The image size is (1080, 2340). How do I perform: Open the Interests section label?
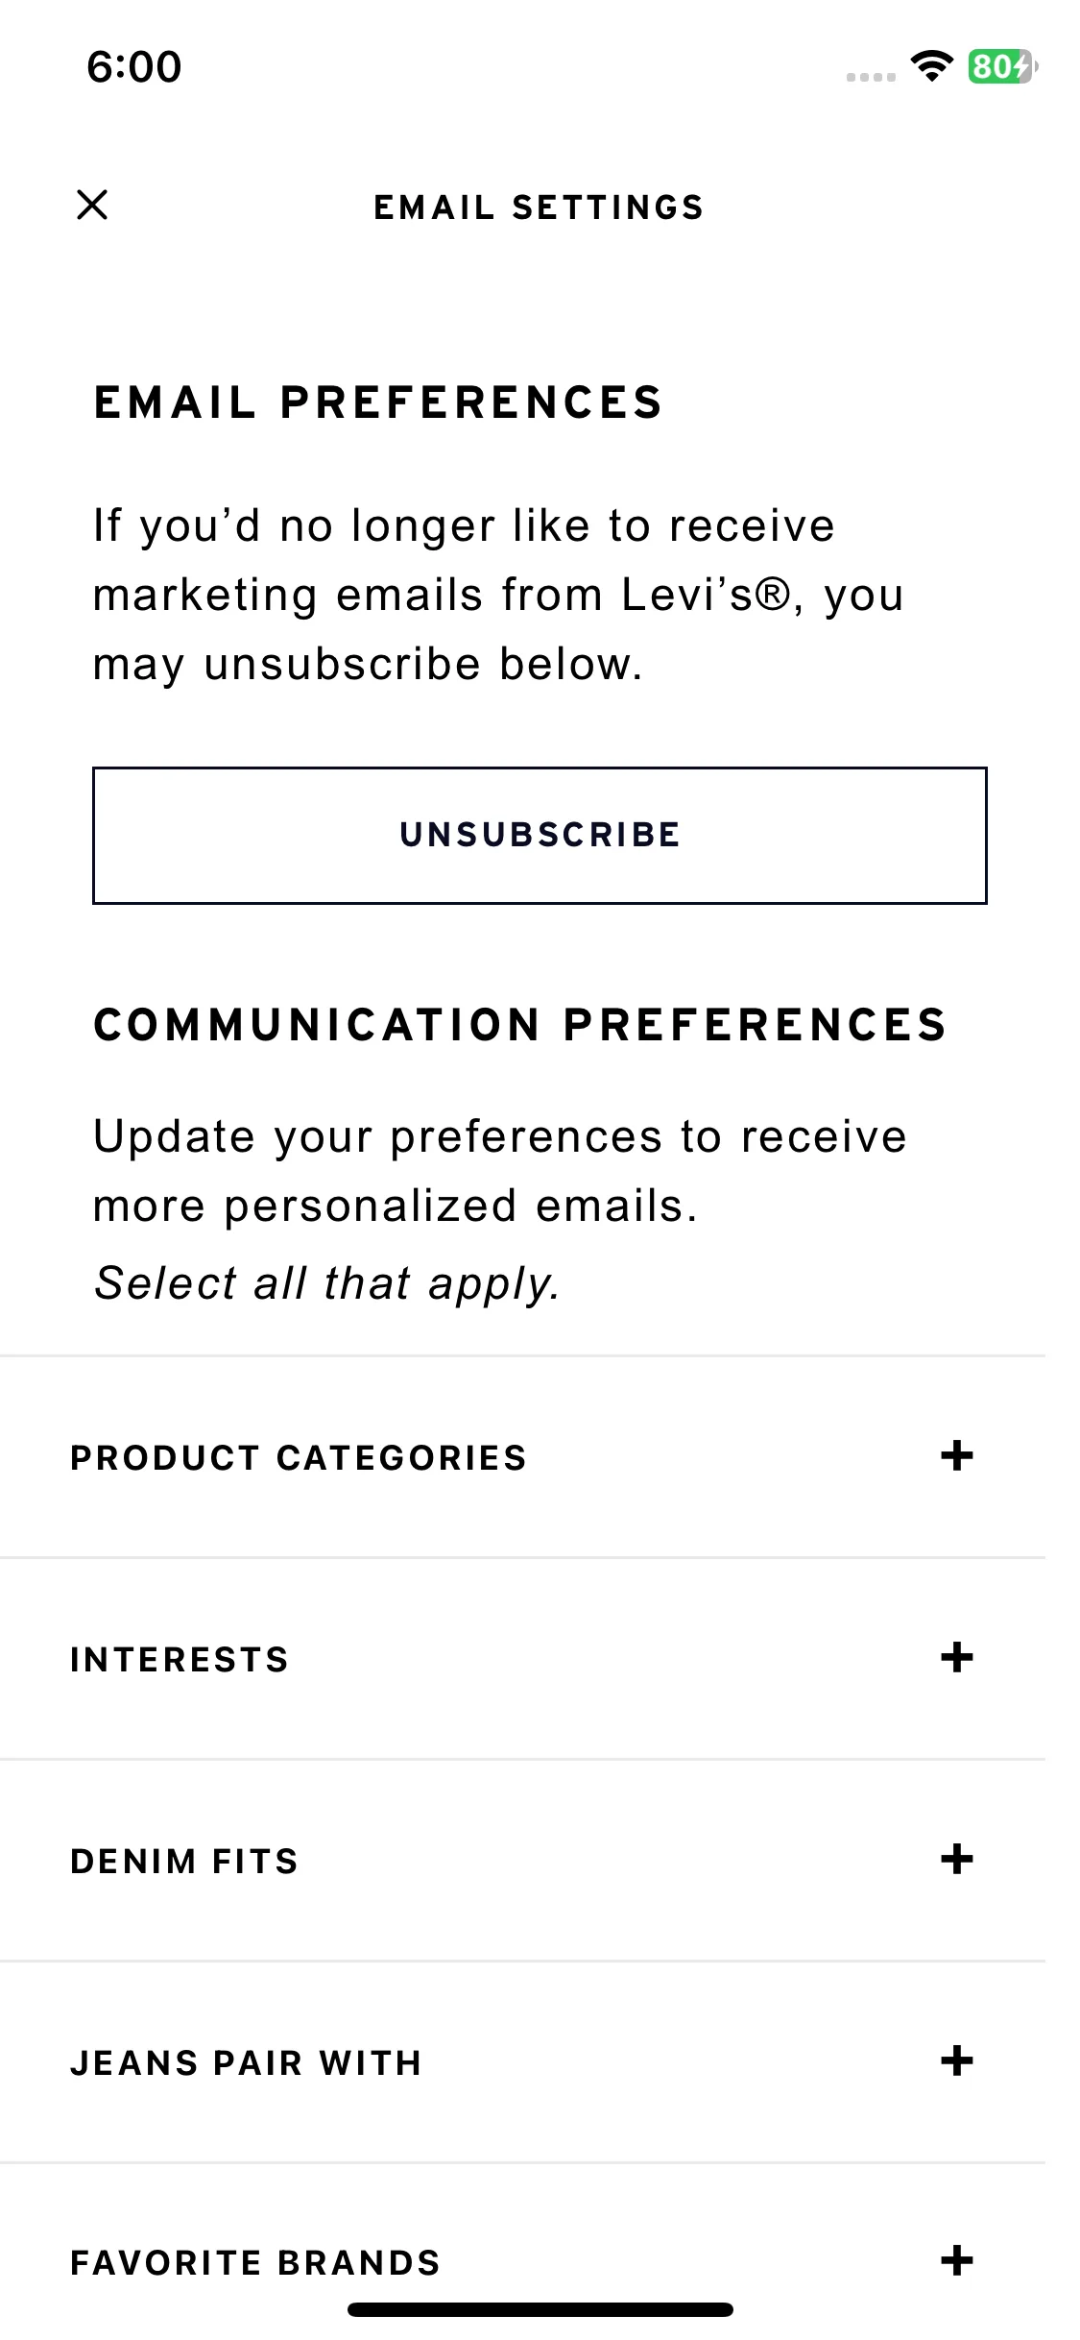pos(180,1660)
